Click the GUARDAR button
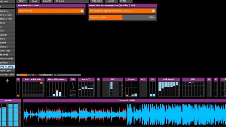This screenshot has width=226, height=127. click(47, 1)
